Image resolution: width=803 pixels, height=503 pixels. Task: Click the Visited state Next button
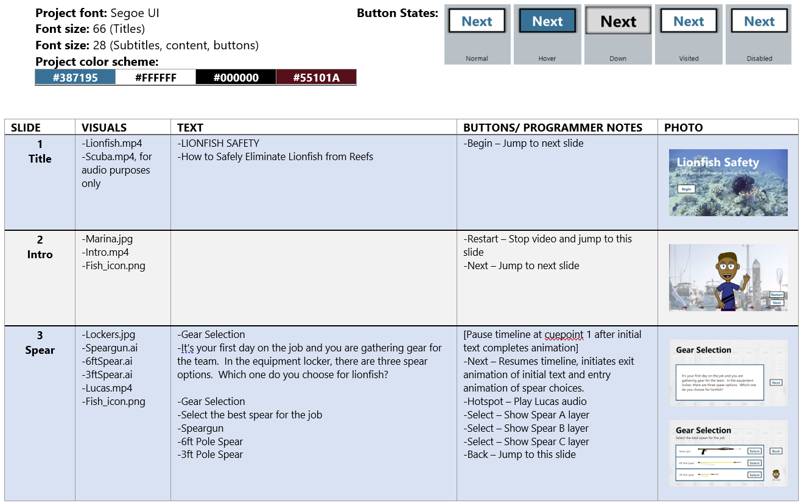689,21
